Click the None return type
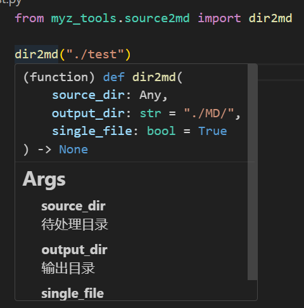 pyautogui.click(x=73, y=150)
